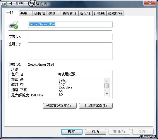
Task: Close the properties dialog window
Action: coord(150,3)
